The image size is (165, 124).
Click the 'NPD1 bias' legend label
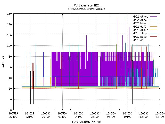139,37
